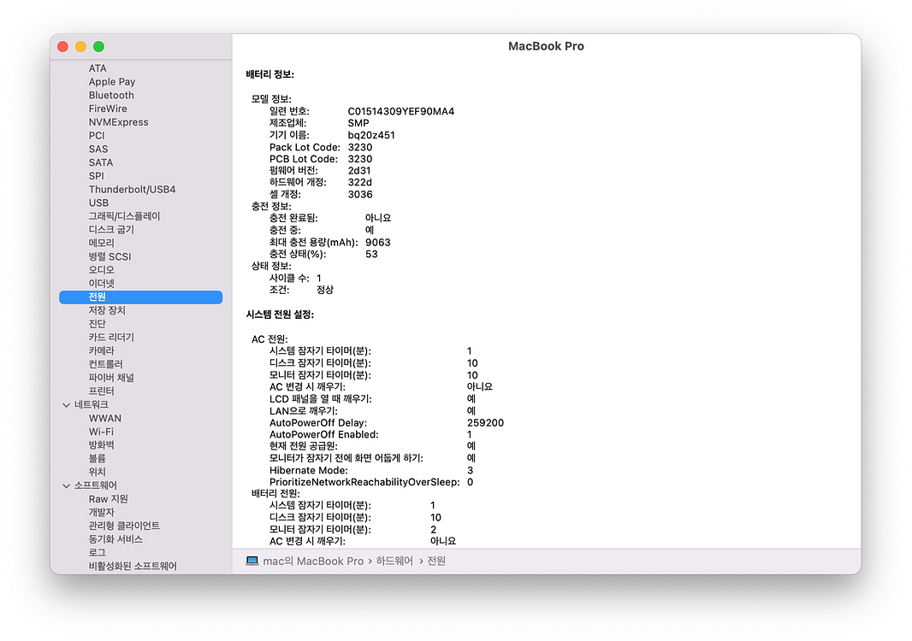The height and width of the screenshot is (641, 912).
Task: Minimize window with the yellow button
Action: point(80,46)
